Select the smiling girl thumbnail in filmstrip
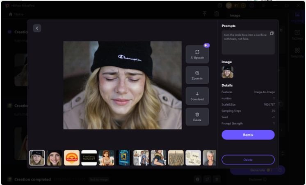Screen dimensions: 306x185 tap(54, 158)
